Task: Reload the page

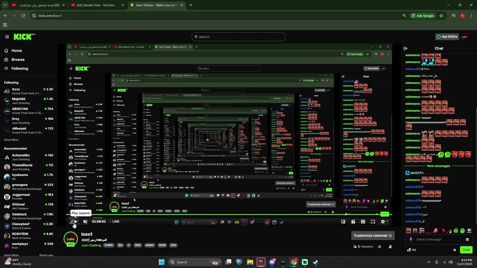Action: point(23,16)
